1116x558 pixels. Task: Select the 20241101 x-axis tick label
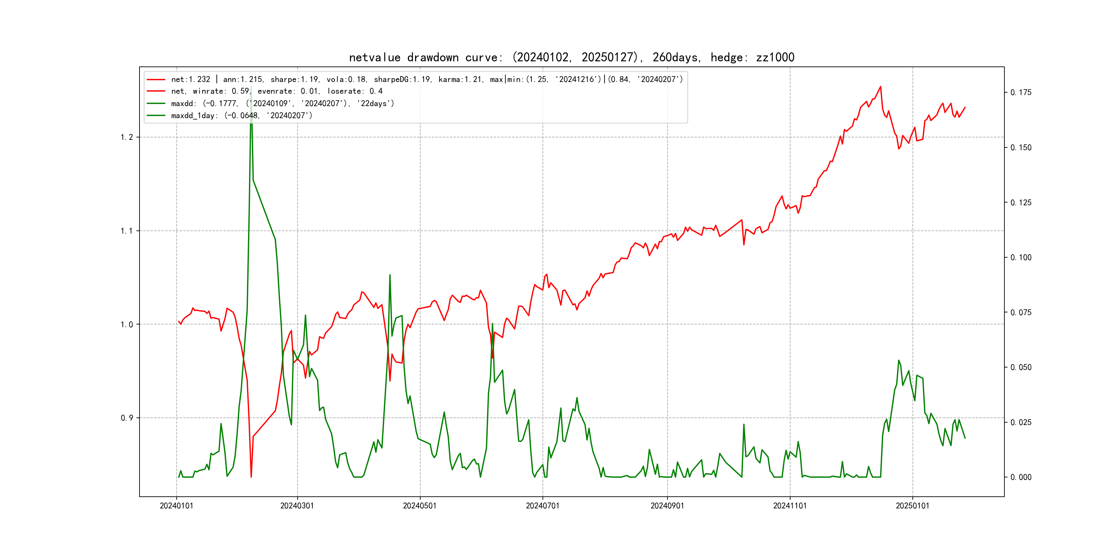pos(790,506)
